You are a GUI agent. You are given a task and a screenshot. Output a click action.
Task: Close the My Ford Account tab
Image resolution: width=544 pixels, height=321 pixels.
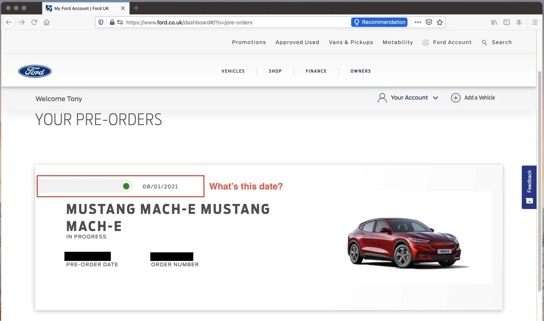[123, 8]
